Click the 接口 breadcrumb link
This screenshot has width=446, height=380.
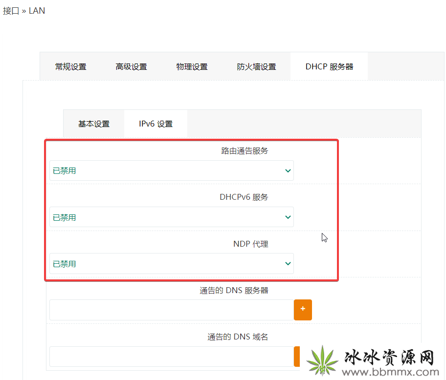[11, 11]
